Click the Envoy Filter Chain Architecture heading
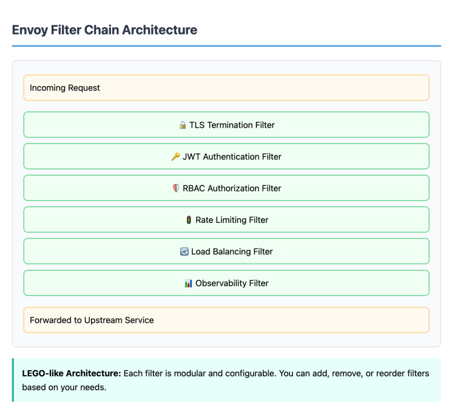455x418 pixels. pos(104,30)
